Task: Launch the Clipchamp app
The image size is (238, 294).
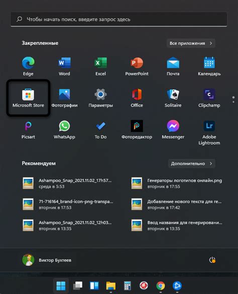Action: click(209, 98)
